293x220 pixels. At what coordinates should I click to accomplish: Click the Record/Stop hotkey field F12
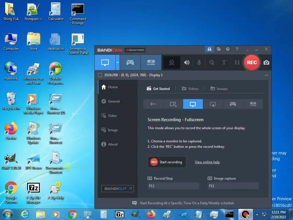(173, 186)
